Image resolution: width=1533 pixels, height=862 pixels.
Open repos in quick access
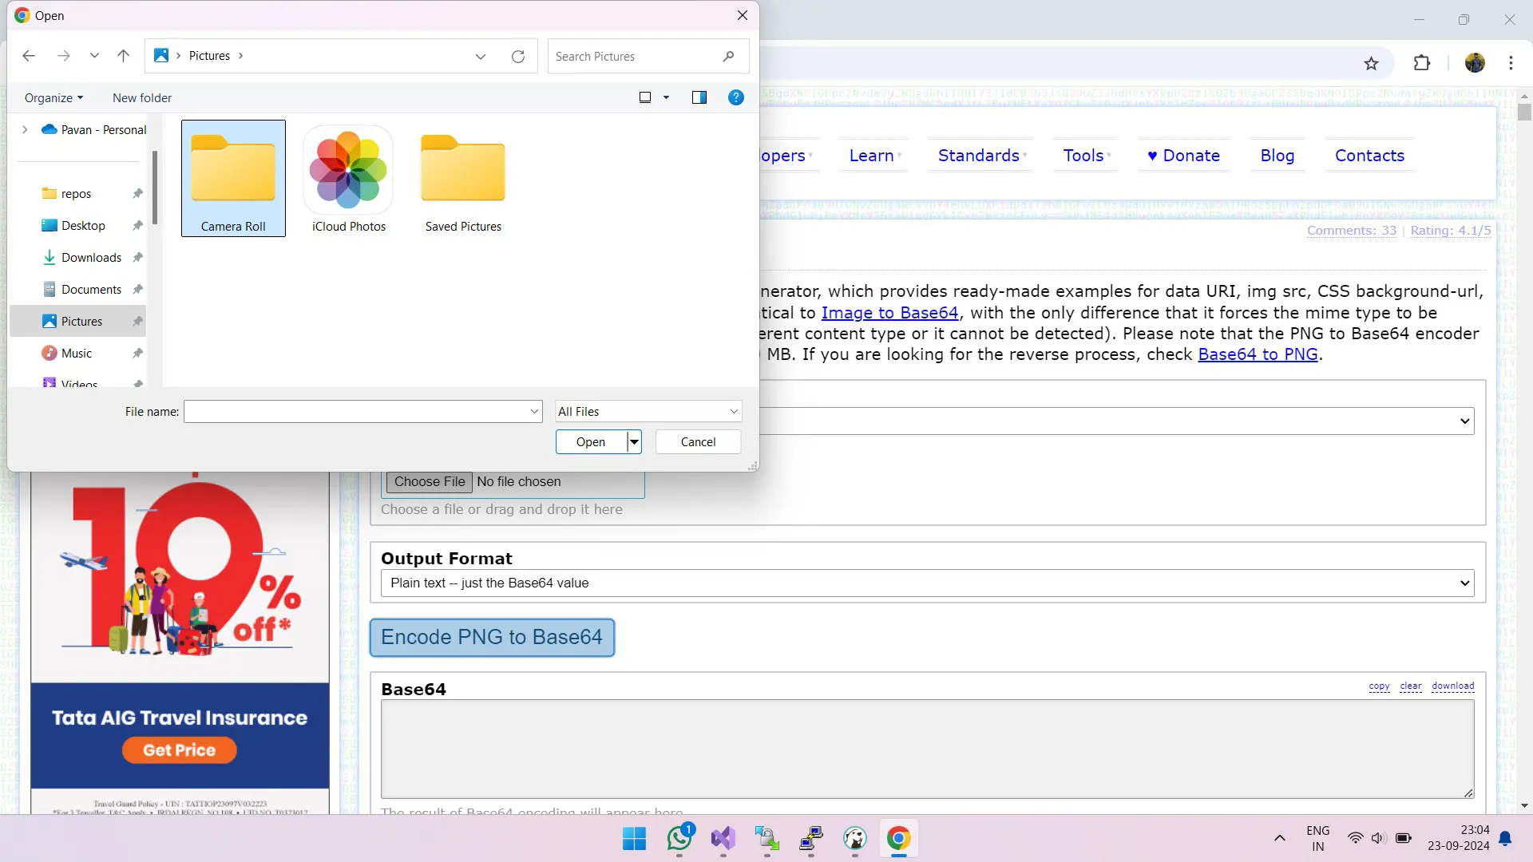pyautogui.click(x=77, y=193)
